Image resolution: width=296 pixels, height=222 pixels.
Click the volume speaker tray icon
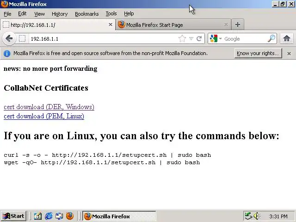coord(256,216)
